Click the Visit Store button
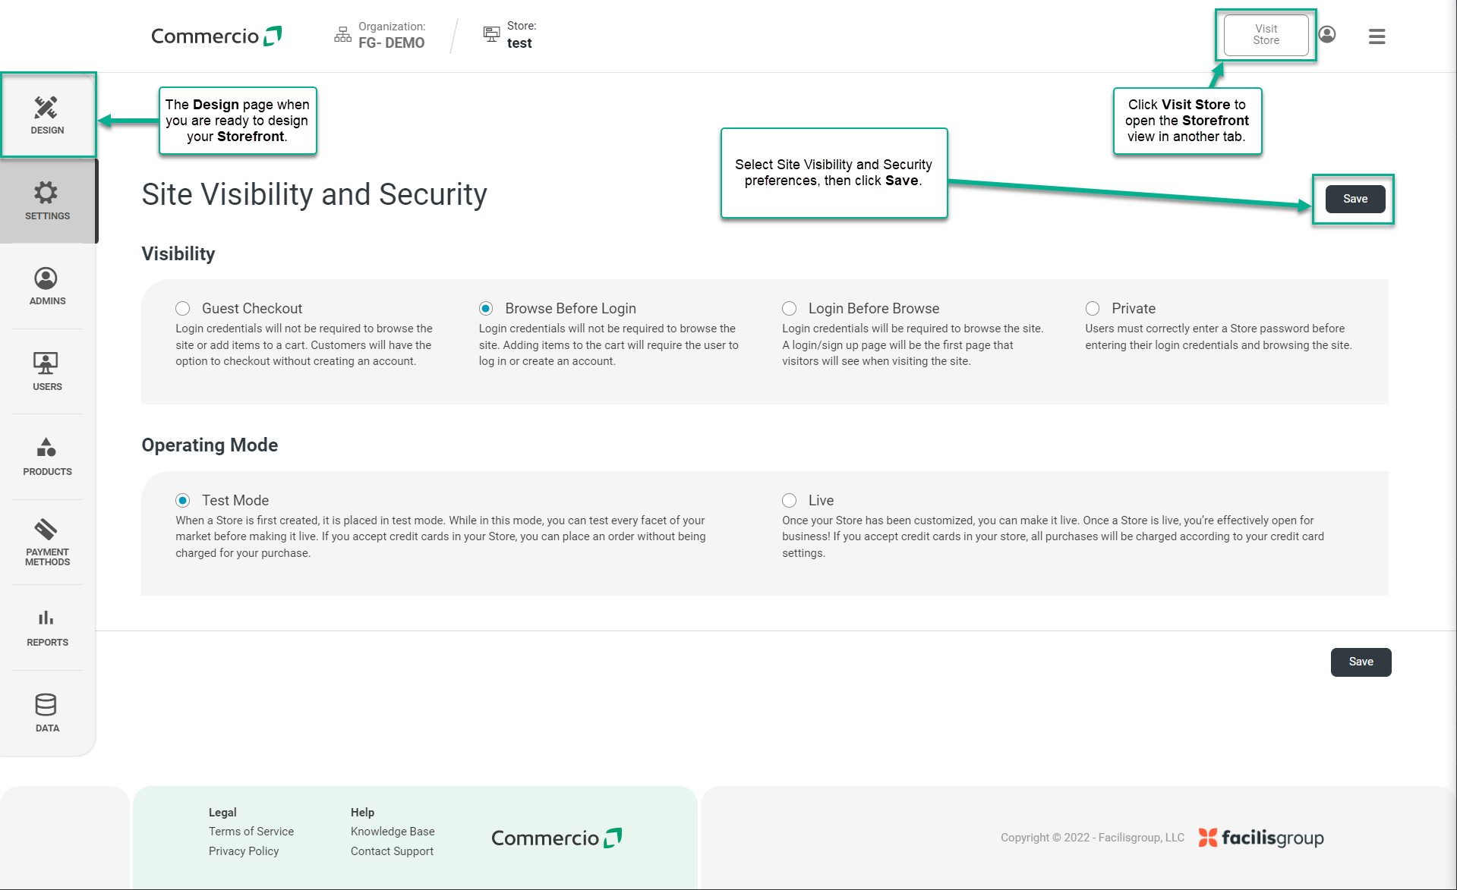 point(1266,35)
